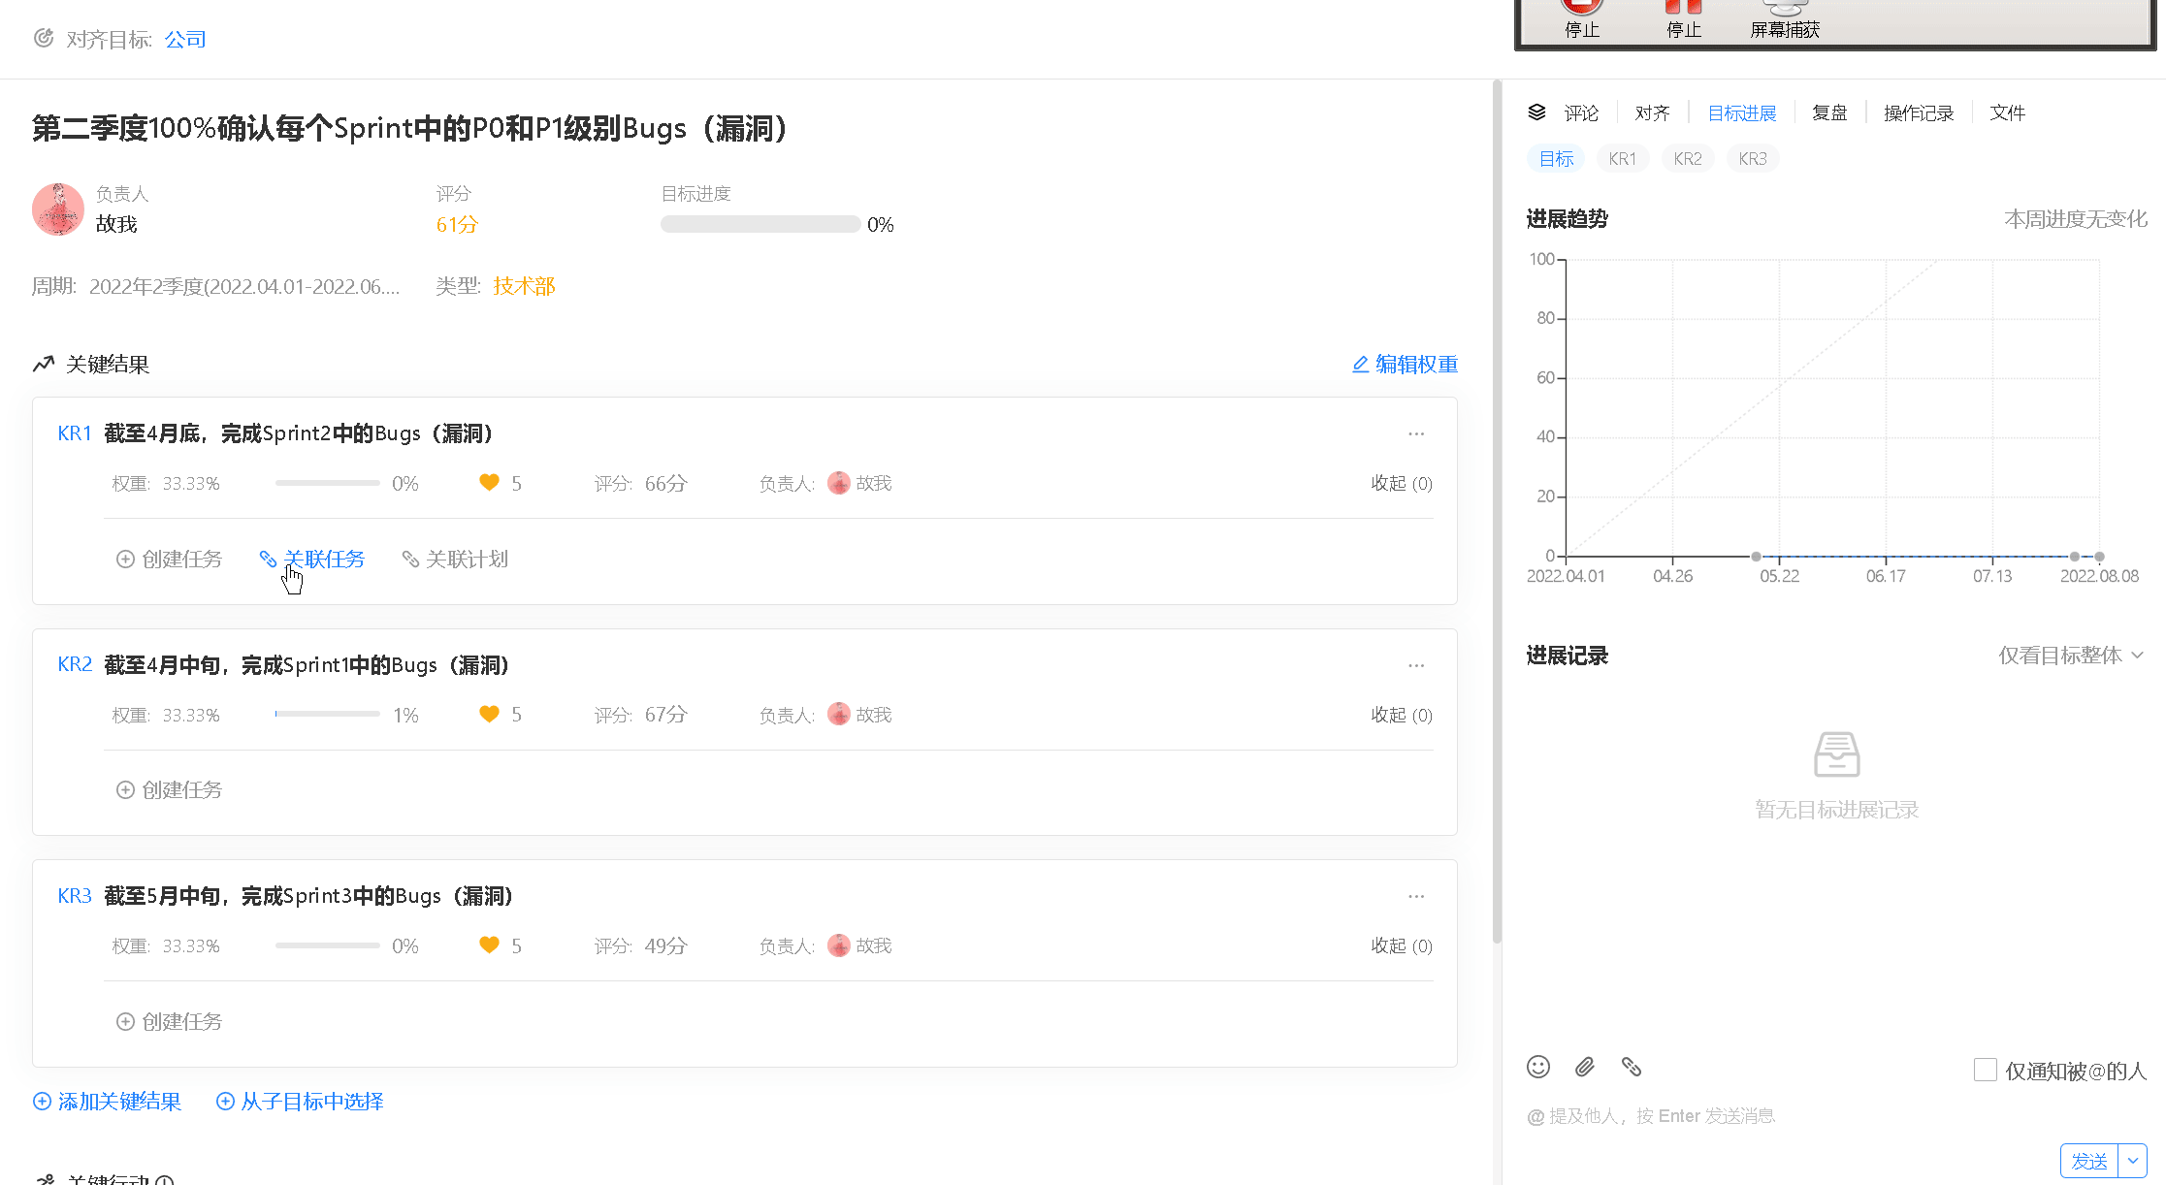The width and height of the screenshot is (2166, 1185).
Task: Click the edit weight pencil icon
Action: click(x=1361, y=365)
